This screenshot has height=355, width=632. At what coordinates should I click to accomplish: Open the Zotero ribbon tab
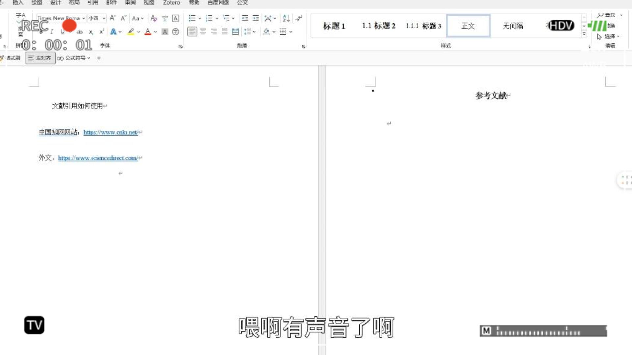click(x=171, y=3)
